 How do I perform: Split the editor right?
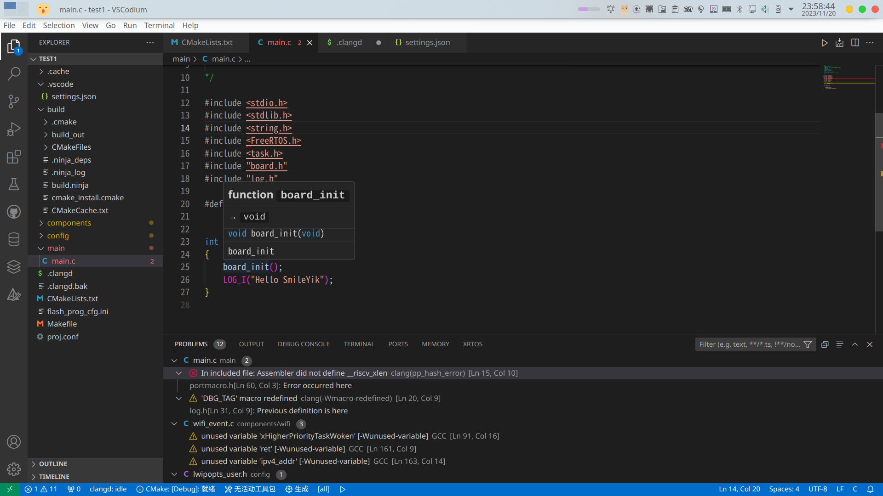[x=855, y=43]
